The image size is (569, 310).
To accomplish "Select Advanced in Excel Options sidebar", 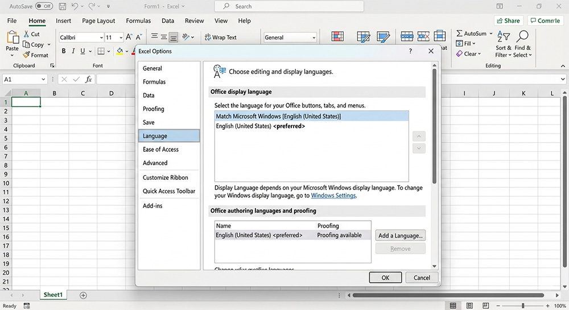I will (169, 163).
